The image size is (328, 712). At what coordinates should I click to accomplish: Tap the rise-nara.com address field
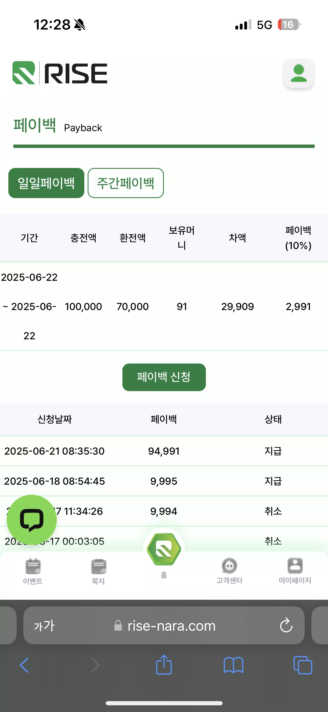pyautogui.click(x=164, y=626)
